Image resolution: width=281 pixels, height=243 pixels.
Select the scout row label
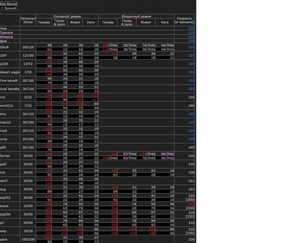(4, 206)
